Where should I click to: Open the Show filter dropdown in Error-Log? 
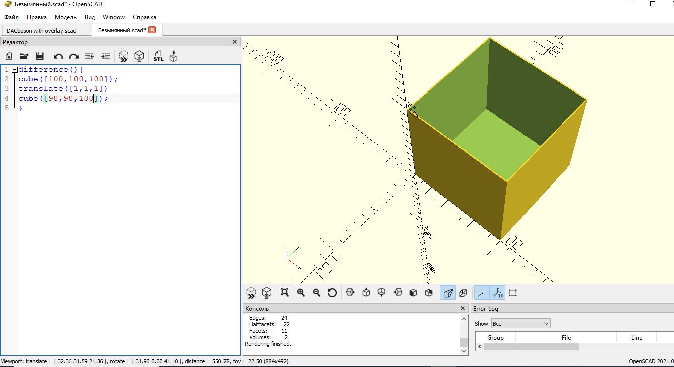tap(520, 324)
